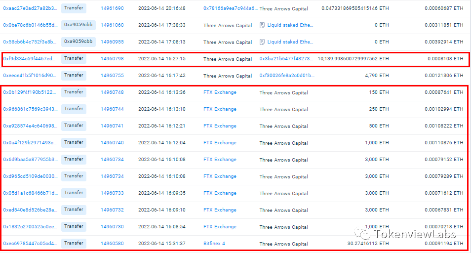The height and width of the screenshot is (253, 471).
Task: Open sender address 0x78166a9ea7c944a6
Action: click(230, 8)
